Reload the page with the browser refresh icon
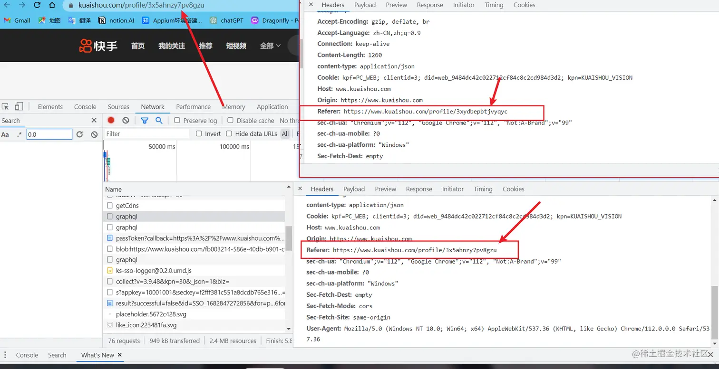Screen dimensions: 719x369 point(37,5)
